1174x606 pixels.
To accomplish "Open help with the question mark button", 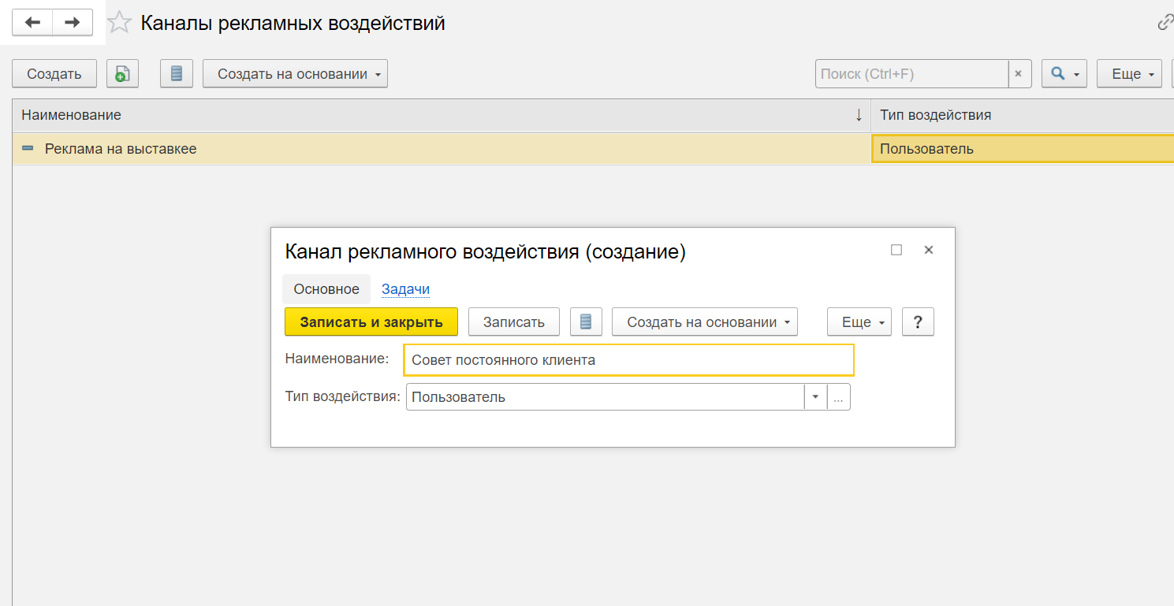I will click(x=918, y=322).
